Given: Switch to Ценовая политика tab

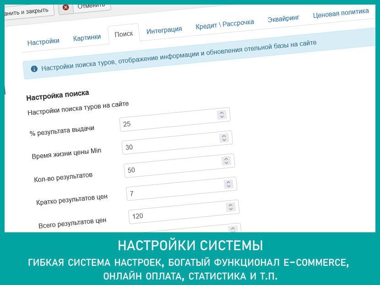Looking at the screenshot, I should [341, 13].
